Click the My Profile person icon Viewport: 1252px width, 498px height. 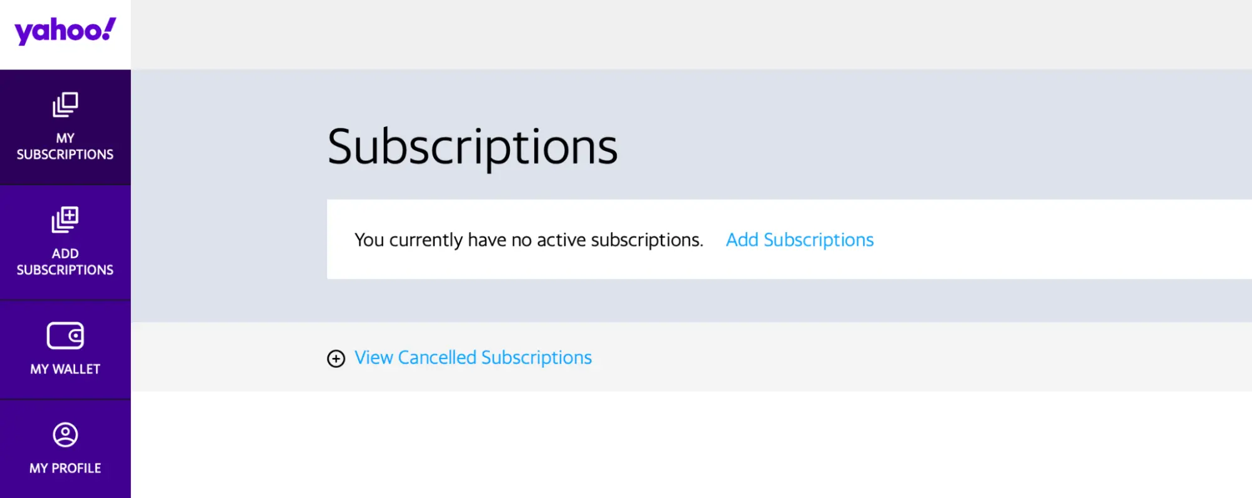tap(65, 435)
